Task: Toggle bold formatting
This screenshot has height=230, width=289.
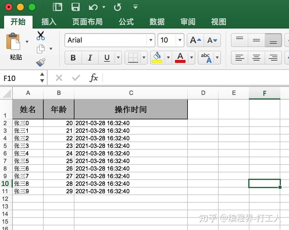Action: [73, 58]
